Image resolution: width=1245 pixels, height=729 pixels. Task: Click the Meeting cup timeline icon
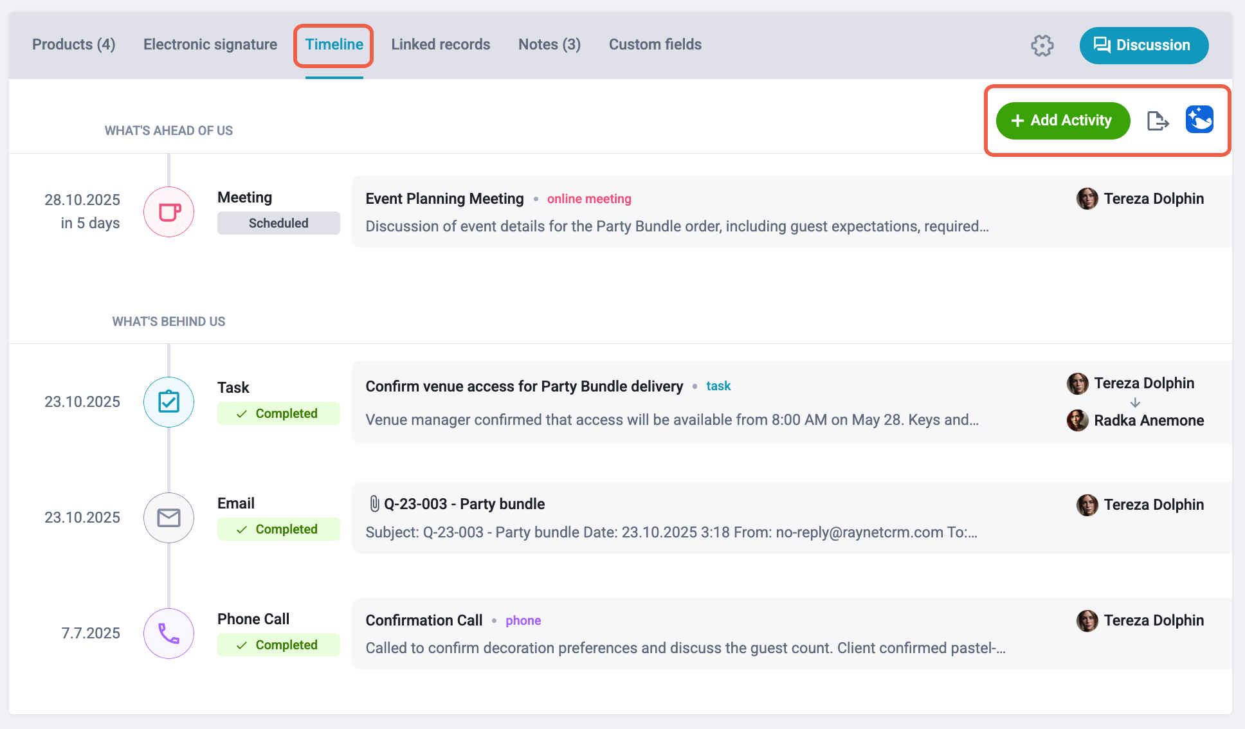point(168,212)
